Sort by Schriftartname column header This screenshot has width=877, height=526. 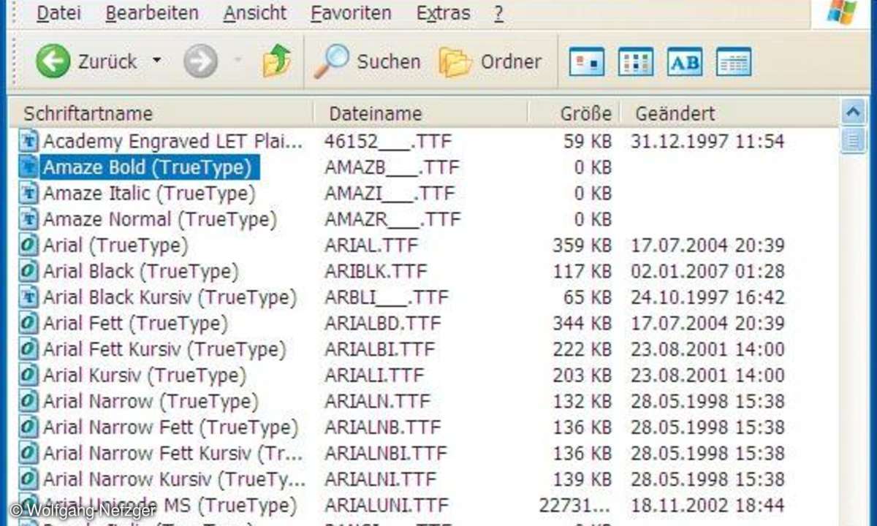pos(160,113)
